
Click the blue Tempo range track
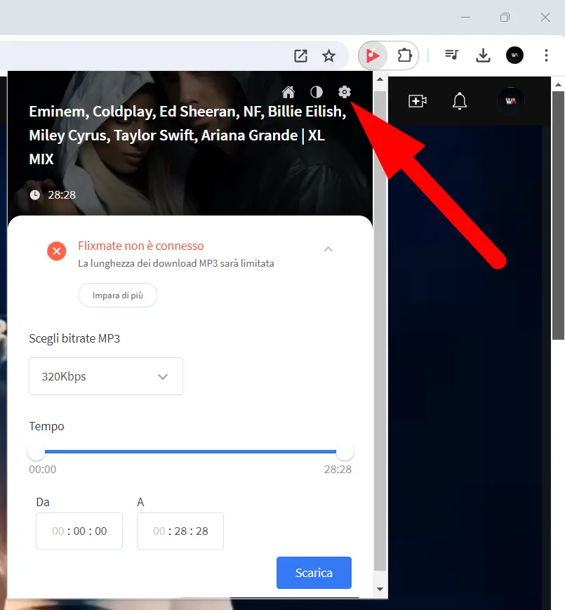190,451
